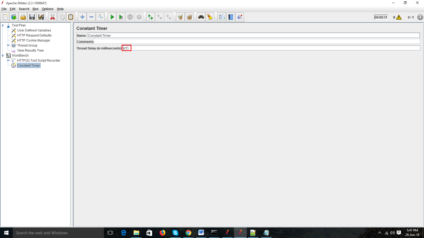Open the Help menu
Image resolution: width=424 pixels, height=238 pixels.
pyautogui.click(x=60, y=9)
